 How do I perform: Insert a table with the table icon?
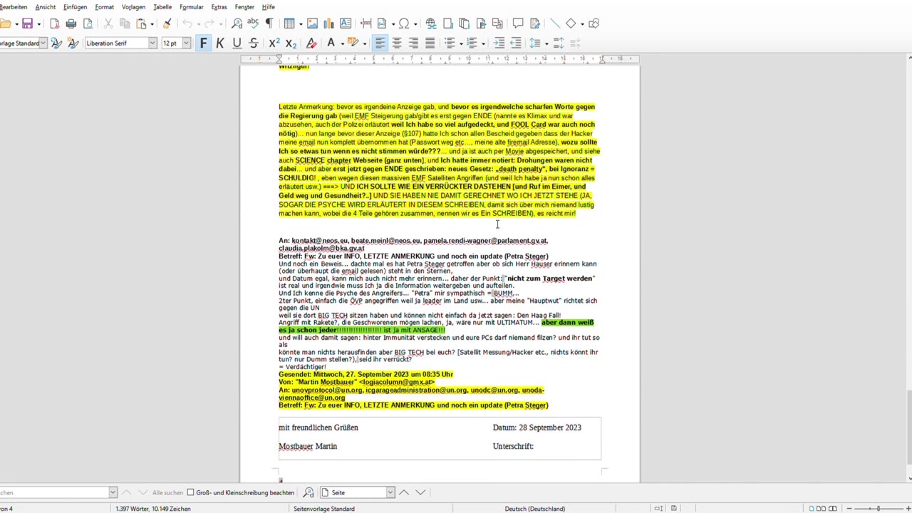tap(289, 24)
